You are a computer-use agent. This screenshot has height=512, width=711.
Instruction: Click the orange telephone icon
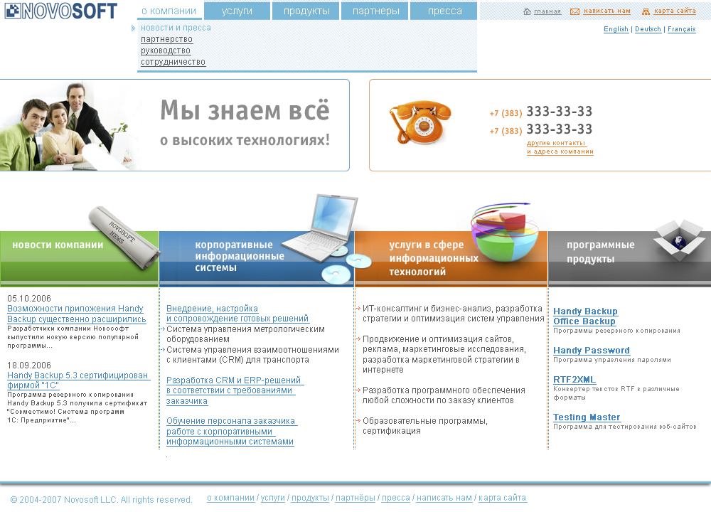point(421,124)
